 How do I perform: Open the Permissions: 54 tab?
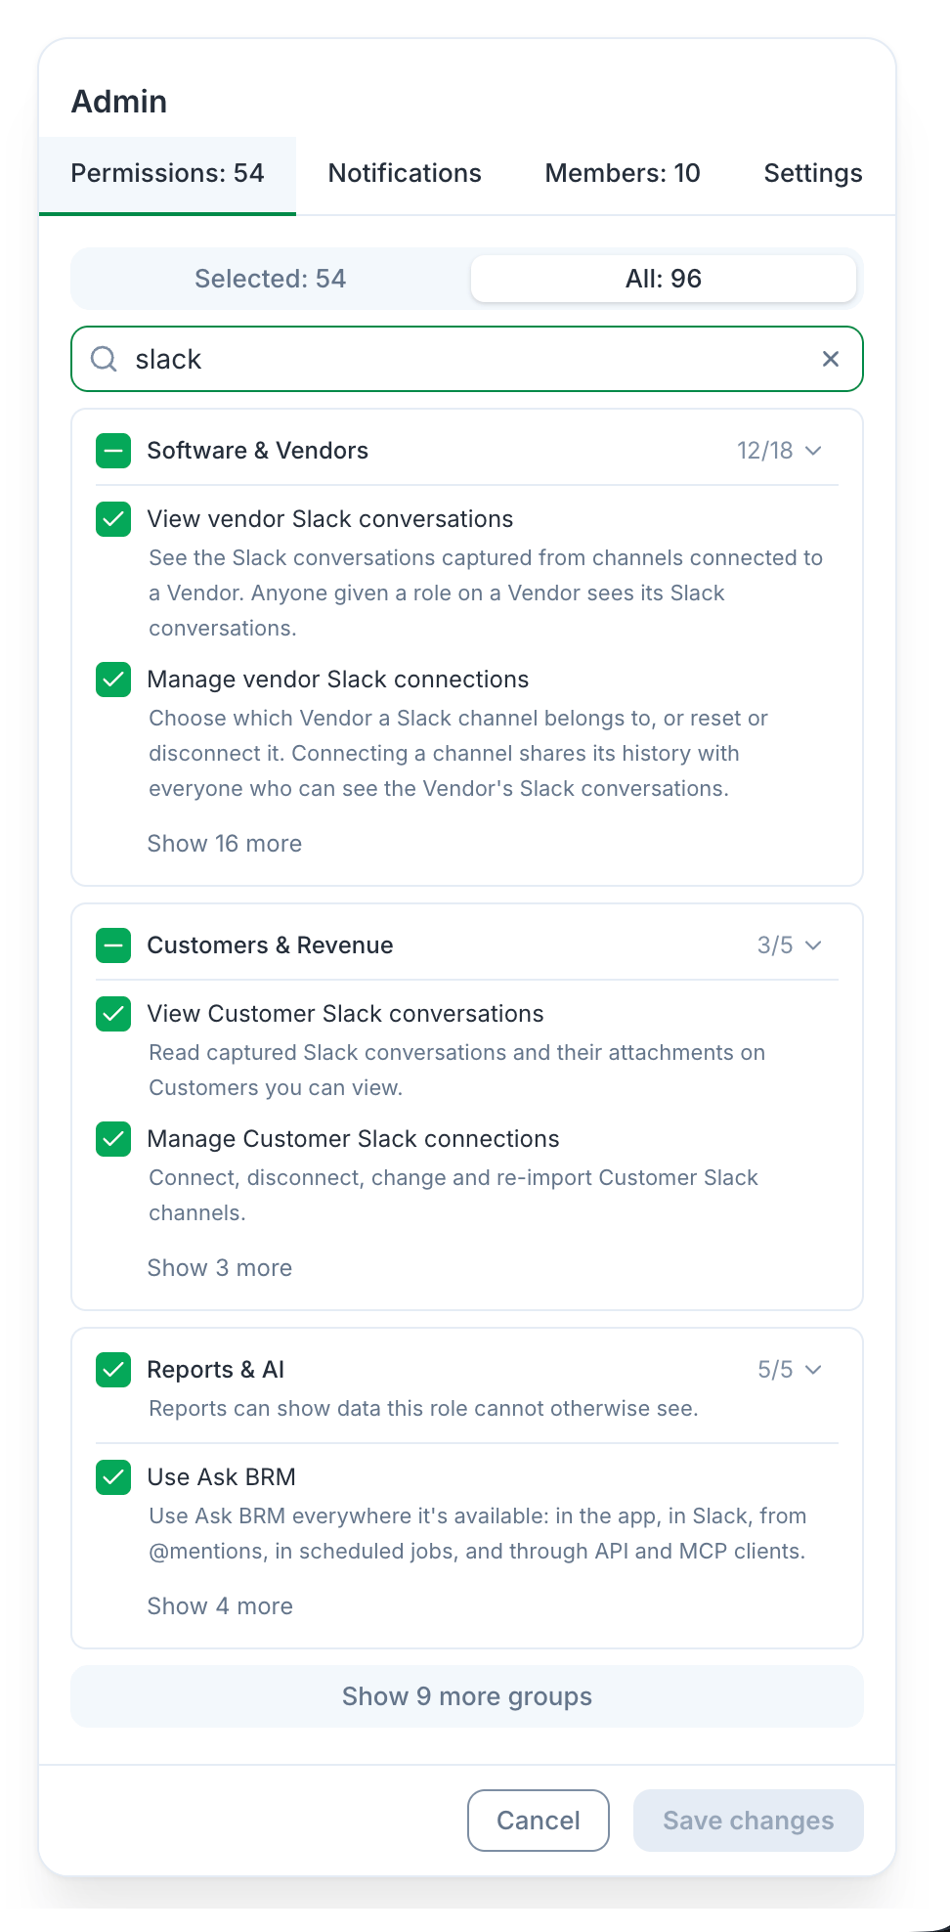click(x=167, y=174)
